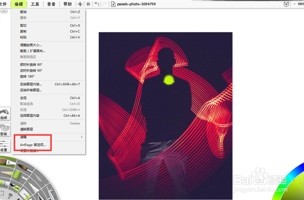The height and width of the screenshot is (200, 304).
Task: Select the ArtRage eraser tool
Action: point(25,195)
